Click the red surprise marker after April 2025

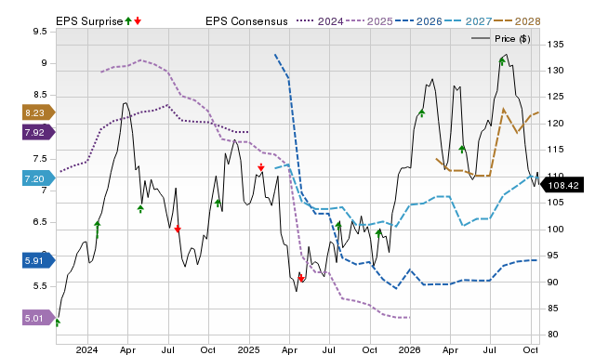click(x=301, y=278)
